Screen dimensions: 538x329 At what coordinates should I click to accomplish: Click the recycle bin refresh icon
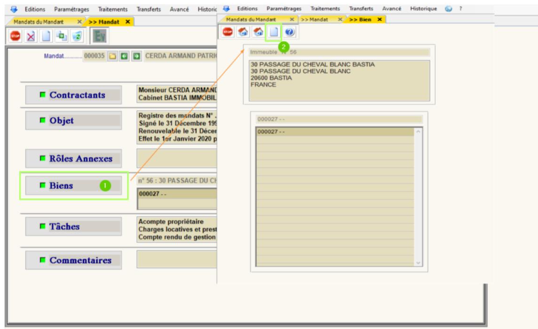77,36
